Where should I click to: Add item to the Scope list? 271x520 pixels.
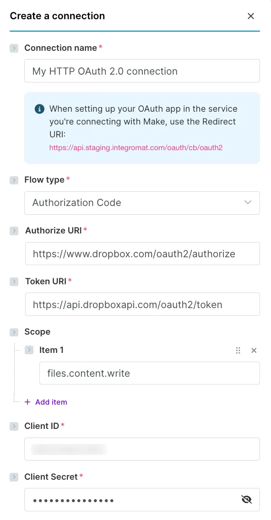coord(46,402)
